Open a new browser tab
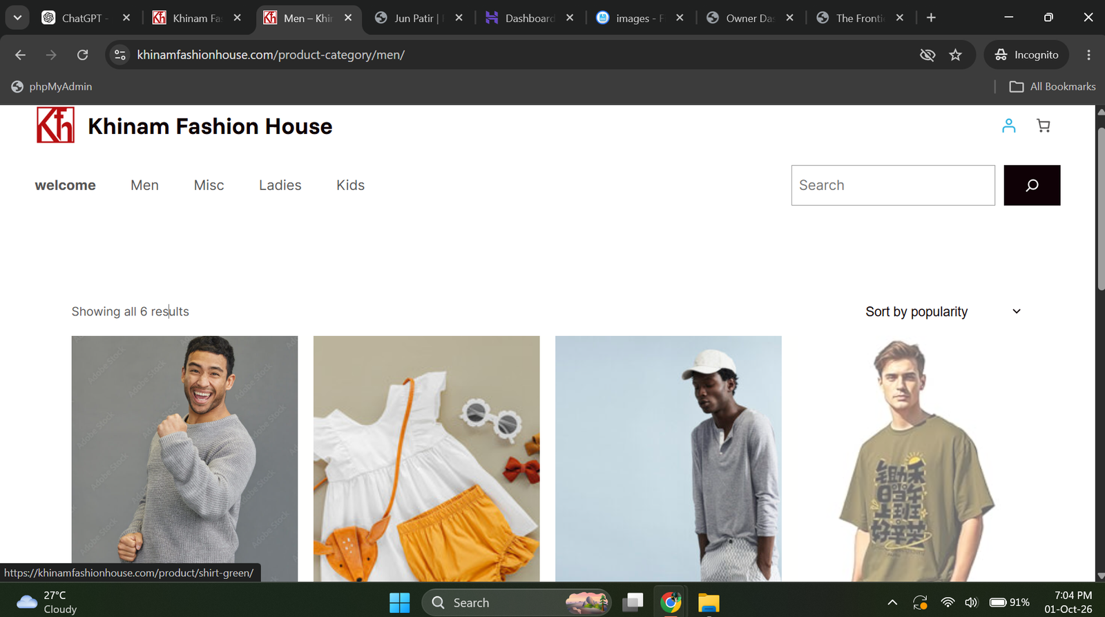 click(931, 18)
